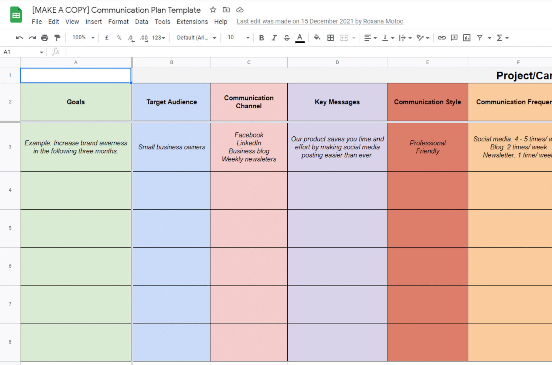
Task: Select the Paint format tool
Action: click(x=57, y=37)
